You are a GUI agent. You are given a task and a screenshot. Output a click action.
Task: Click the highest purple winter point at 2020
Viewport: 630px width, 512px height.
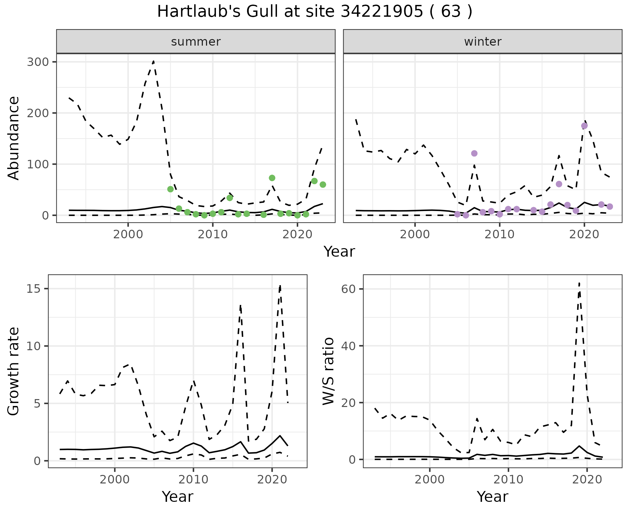coord(584,126)
